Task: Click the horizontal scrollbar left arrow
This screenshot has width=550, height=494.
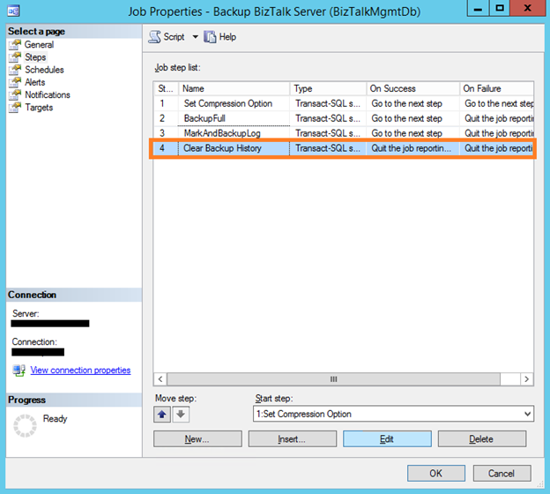Action: [160, 379]
